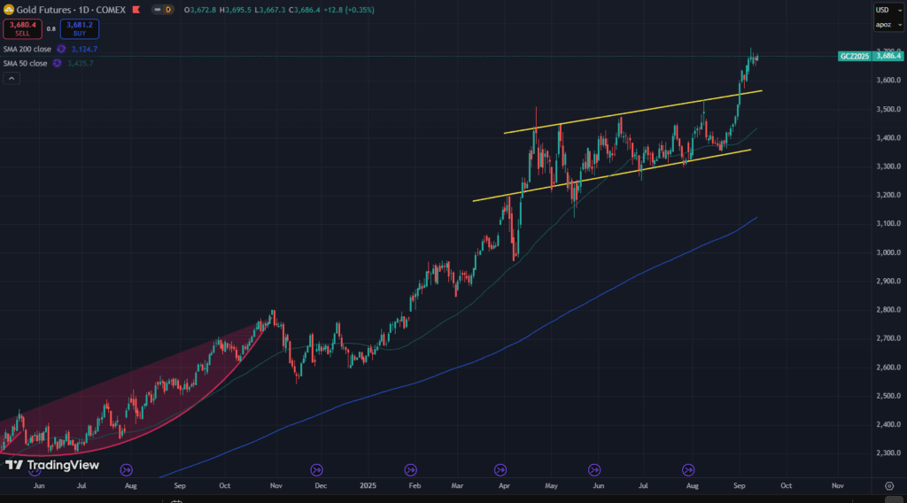Click the gold symbol logo icon
Image resolution: width=907 pixels, height=503 pixels.
pyautogui.click(x=9, y=9)
